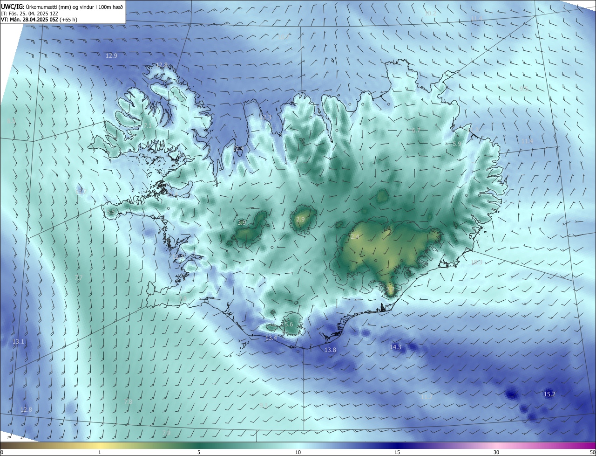Image resolution: width=596 pixels, height=456 pixels.
Task: Click the '7.1' value label in the Westfjords
Action: [147, 126]
